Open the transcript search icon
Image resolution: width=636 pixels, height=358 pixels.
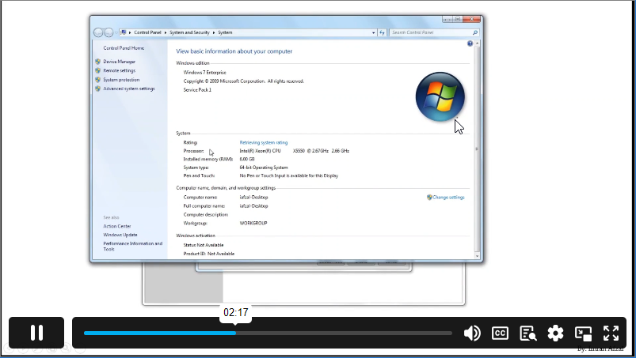[527, 334]
